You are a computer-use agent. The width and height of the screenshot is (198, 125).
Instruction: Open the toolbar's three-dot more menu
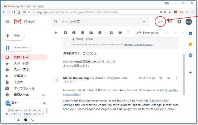pyautogui.click(x=128, y=33)
